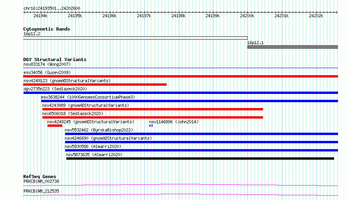Click the 24200k ruler tick label

tap(247, 16)
